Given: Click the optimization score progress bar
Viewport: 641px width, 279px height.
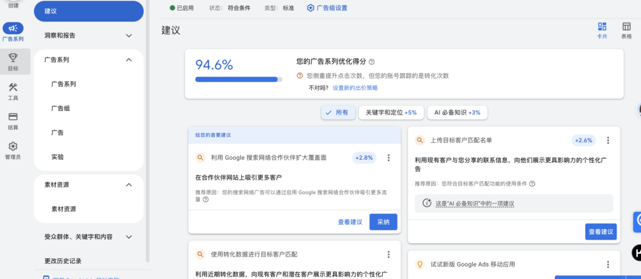Looking at the screenshot, I should pos(238,79).
